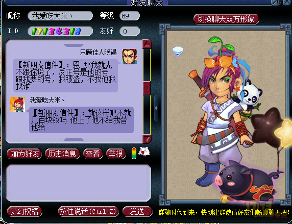
Task: Click the black pig pet
Action: 247,181
